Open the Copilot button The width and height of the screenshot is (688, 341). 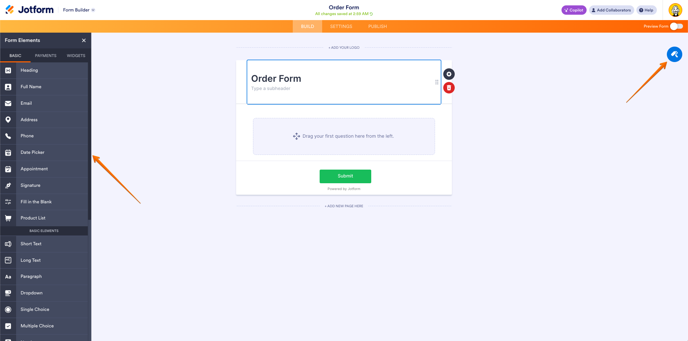coord(574,10)
